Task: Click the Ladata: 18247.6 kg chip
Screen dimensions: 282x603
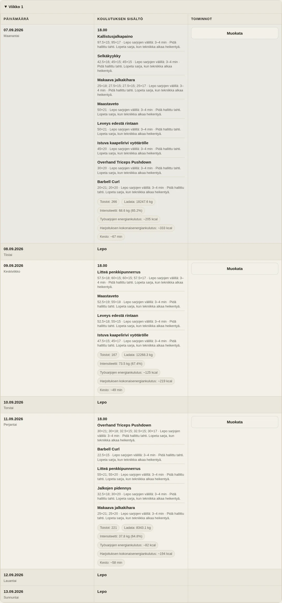Action: pyautogui.click(x=138, y=202)
